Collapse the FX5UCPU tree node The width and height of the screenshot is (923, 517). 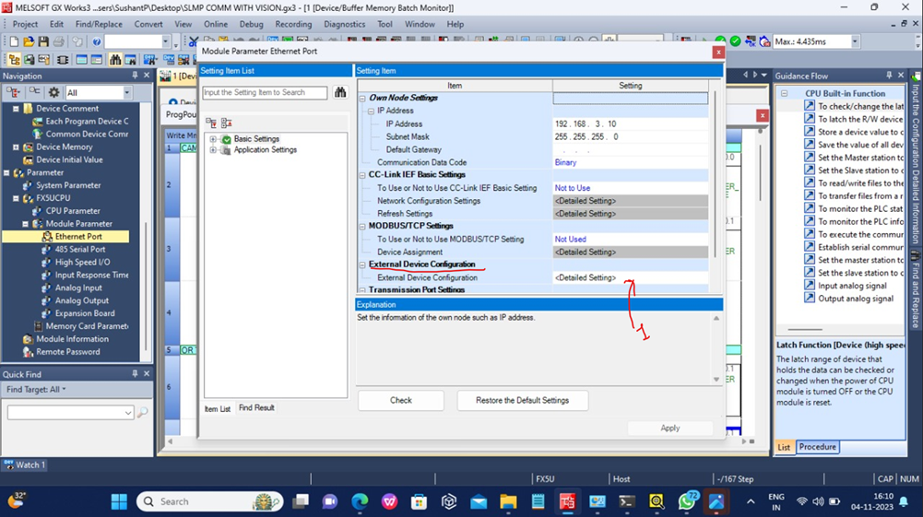point(16,198)
